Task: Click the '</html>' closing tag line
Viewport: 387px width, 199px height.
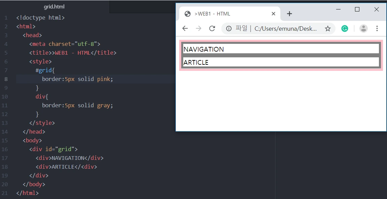Action: pyautogui.click(x=27, y=193)
